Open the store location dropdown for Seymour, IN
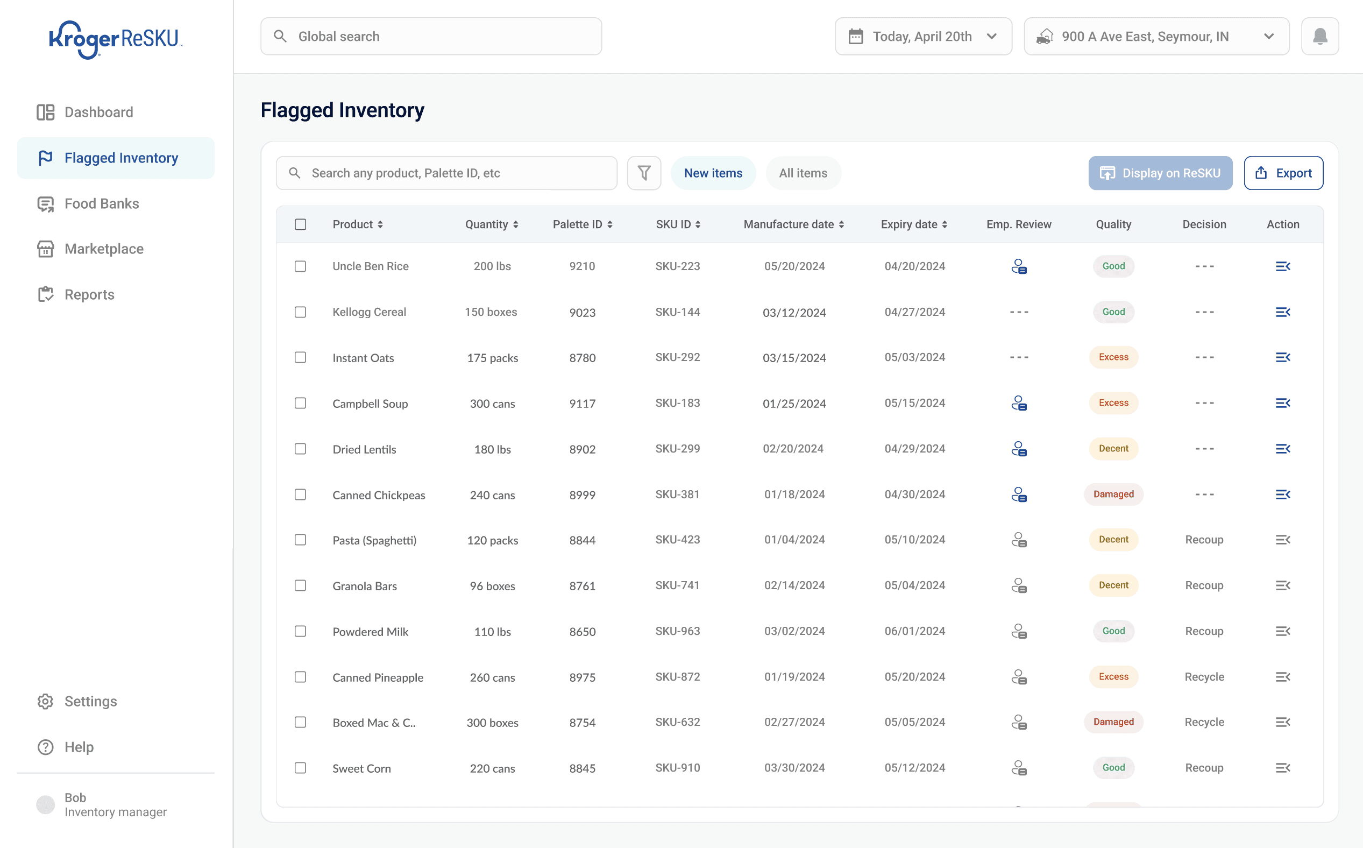 [1155, 37]
